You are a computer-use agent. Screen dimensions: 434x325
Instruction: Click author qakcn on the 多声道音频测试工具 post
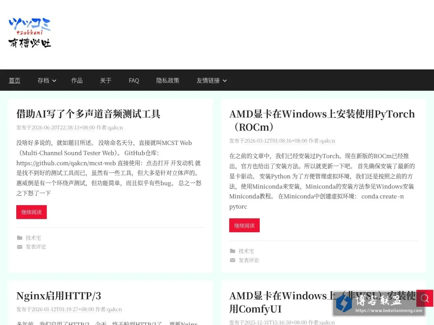pos(115,127)
